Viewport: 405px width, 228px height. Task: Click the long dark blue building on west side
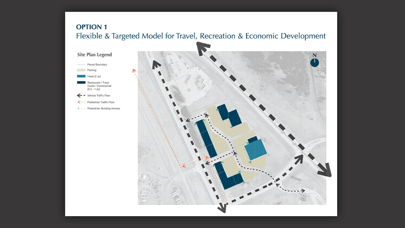pyautogui.click(x=206, y=138)
